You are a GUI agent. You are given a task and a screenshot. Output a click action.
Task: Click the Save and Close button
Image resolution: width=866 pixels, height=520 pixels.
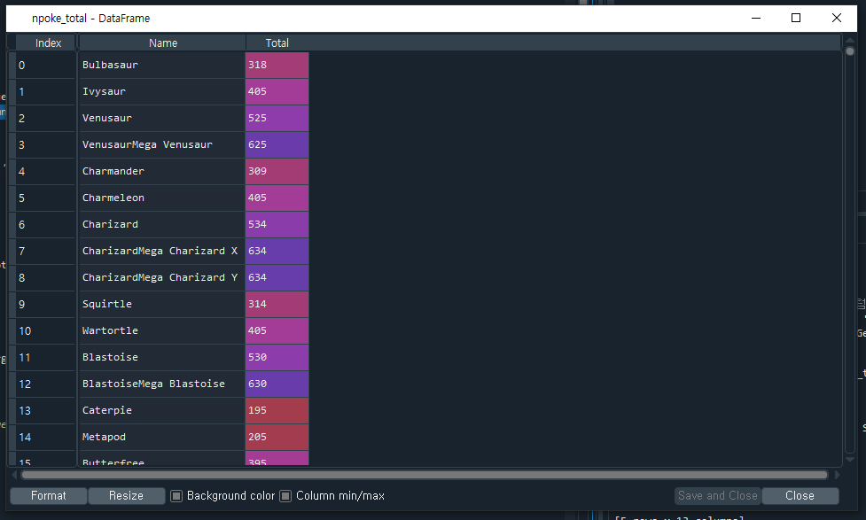[717, 496]
